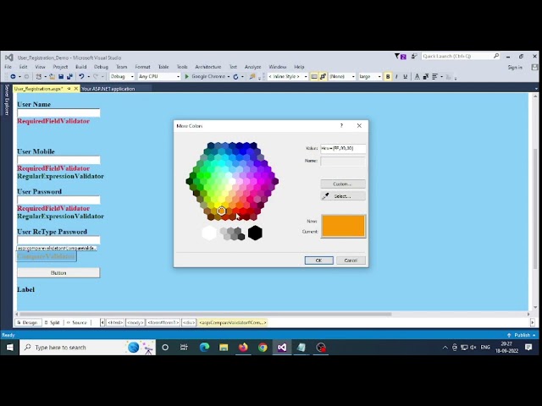Open the File menu
The image size is (542, 406).
click(x=8, y=67)
